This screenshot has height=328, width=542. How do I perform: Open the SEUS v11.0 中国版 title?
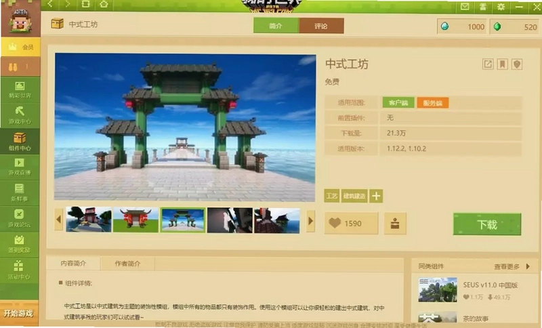click(490, 285)
